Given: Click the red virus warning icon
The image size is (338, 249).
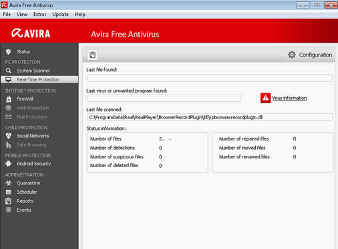Looking at the screenshot, I should 265,98.
